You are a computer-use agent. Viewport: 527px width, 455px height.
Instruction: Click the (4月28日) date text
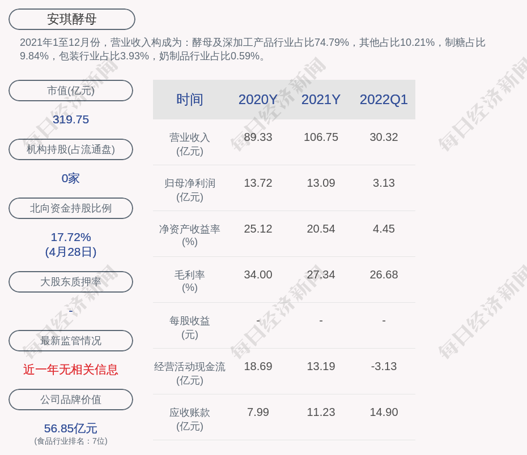pos(71,252)
